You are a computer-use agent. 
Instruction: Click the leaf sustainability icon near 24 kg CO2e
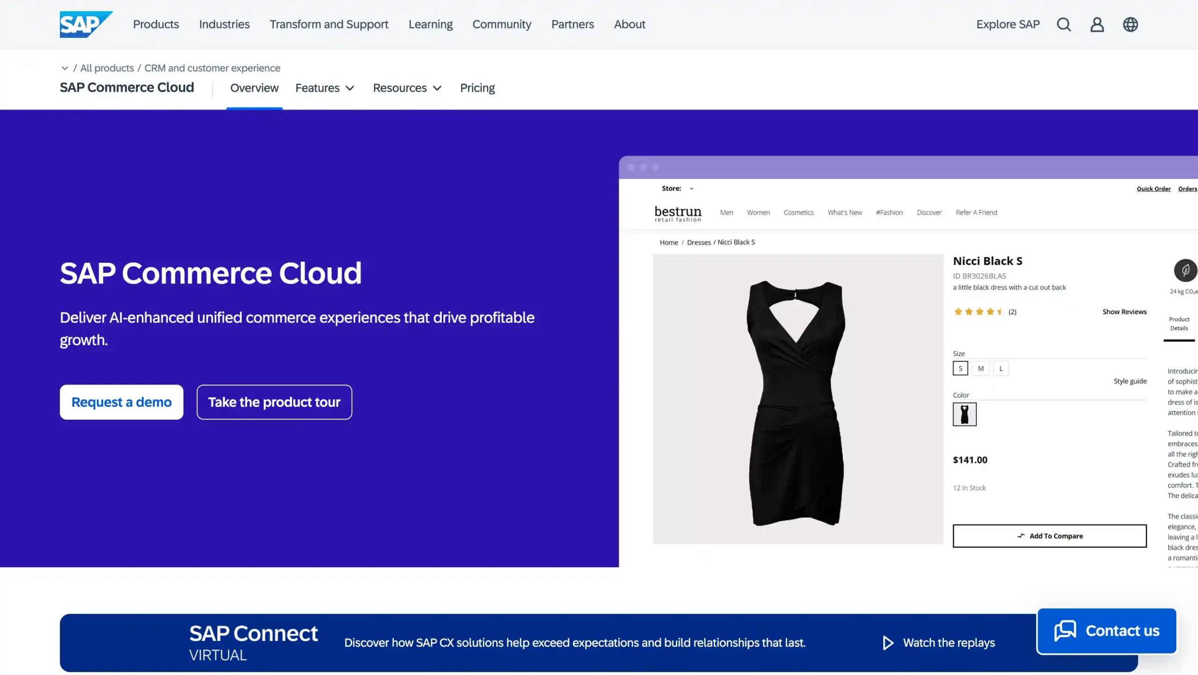tap(1185, 271)
